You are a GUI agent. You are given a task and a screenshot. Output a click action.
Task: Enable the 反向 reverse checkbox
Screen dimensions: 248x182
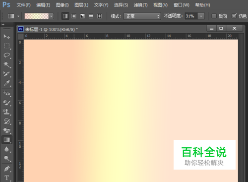pos(214,16)
